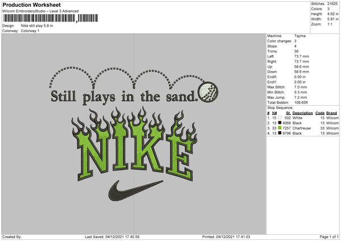The width and height of the screenshot is (341, 241).
Task: Click the barcode below the worksheet title
Action: (51, 18)
